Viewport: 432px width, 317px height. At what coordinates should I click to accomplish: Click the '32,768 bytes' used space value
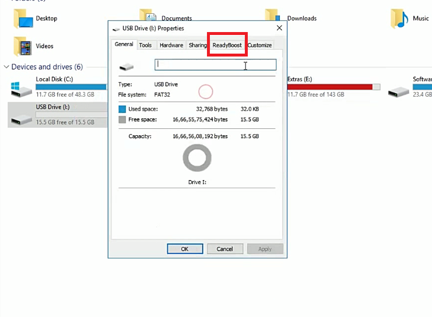pos(212,109)
